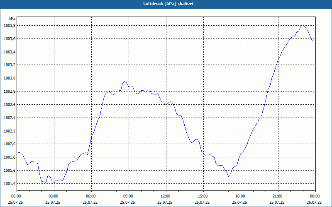Image resolution: width=332 pixels, height=207 pixels.
Task: Click the 26.07.25 date label
Action: coord(315,202)
